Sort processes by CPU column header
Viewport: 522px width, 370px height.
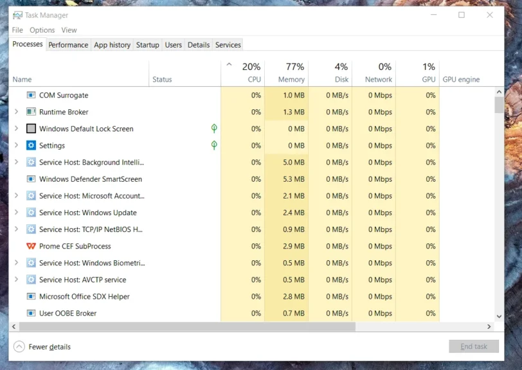(x=243, y=73)
